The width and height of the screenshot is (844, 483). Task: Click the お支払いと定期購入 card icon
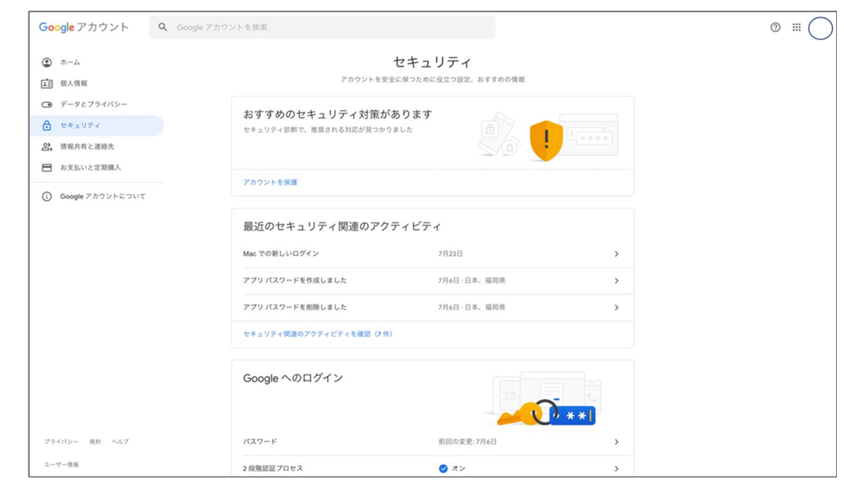[x=47, y=168]
